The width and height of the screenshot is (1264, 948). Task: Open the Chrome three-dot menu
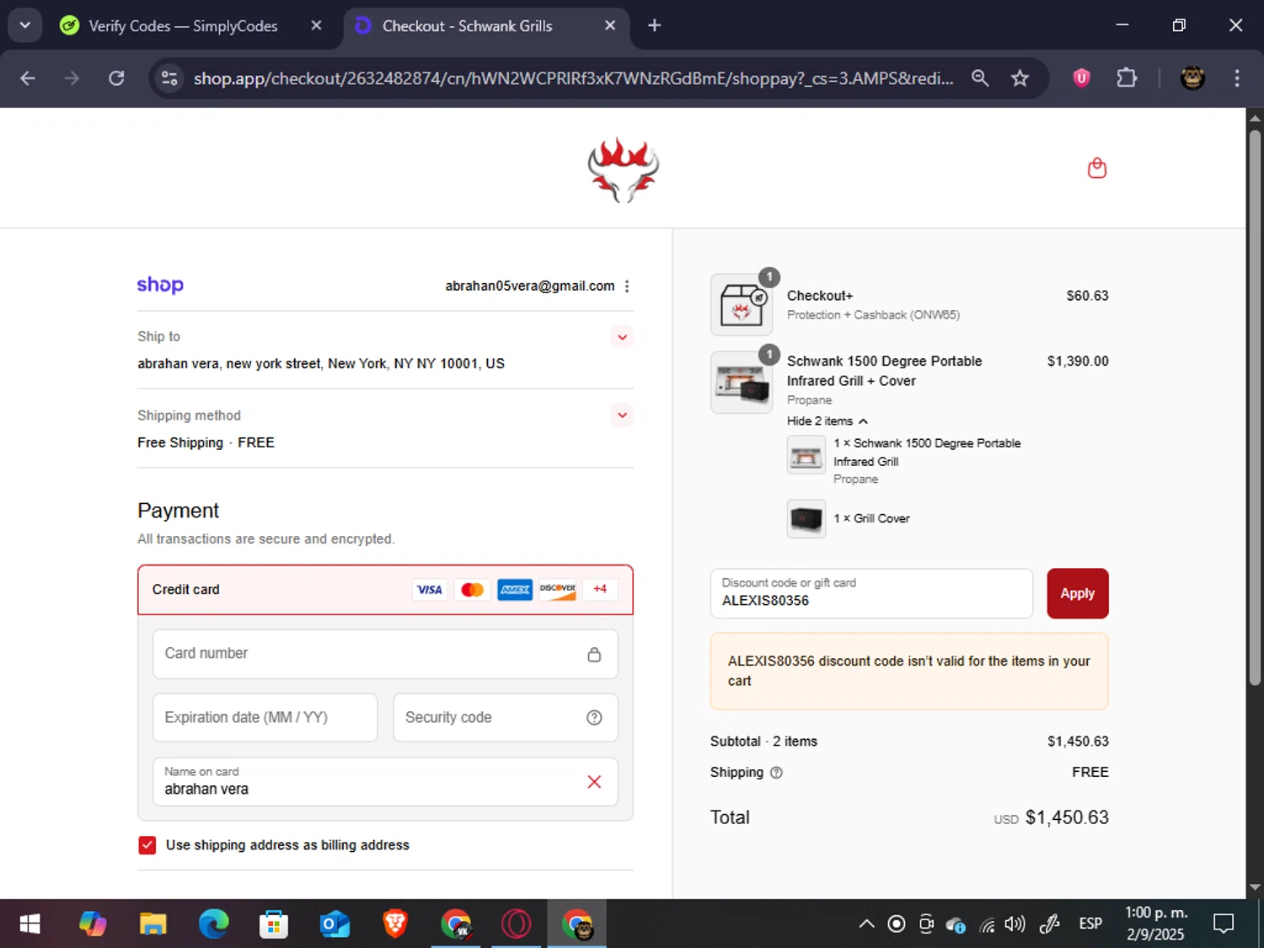coord(1236,78)
